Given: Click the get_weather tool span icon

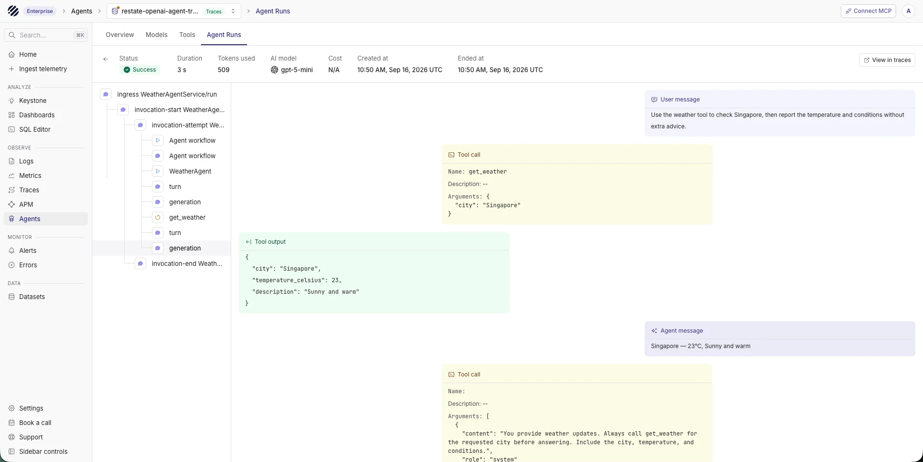Looking at the screenshot, I should [158, 217].
